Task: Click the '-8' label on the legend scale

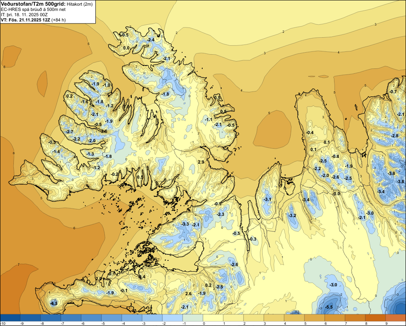Action: [42, 324]
